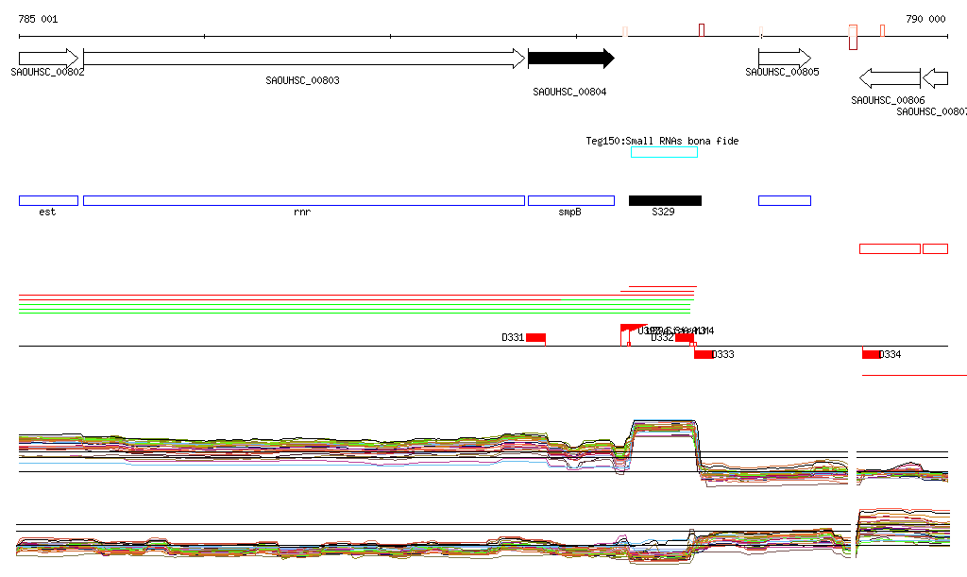The image size is (967, 577).
Task: Click the red D332 marker block
Action: point(685,338)
